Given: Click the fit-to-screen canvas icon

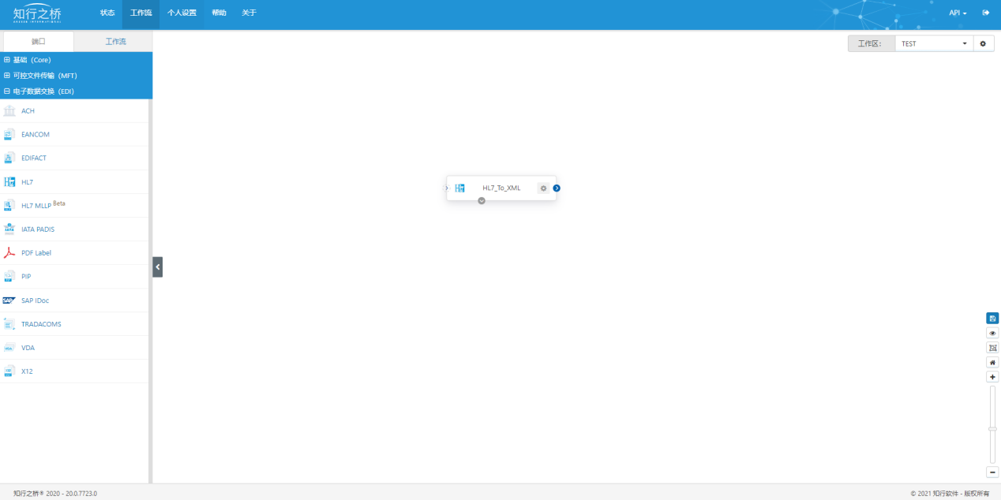Looking at the screenshot, I should pos(992,348).
